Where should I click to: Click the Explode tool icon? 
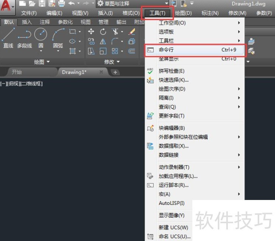click(132, 41)
